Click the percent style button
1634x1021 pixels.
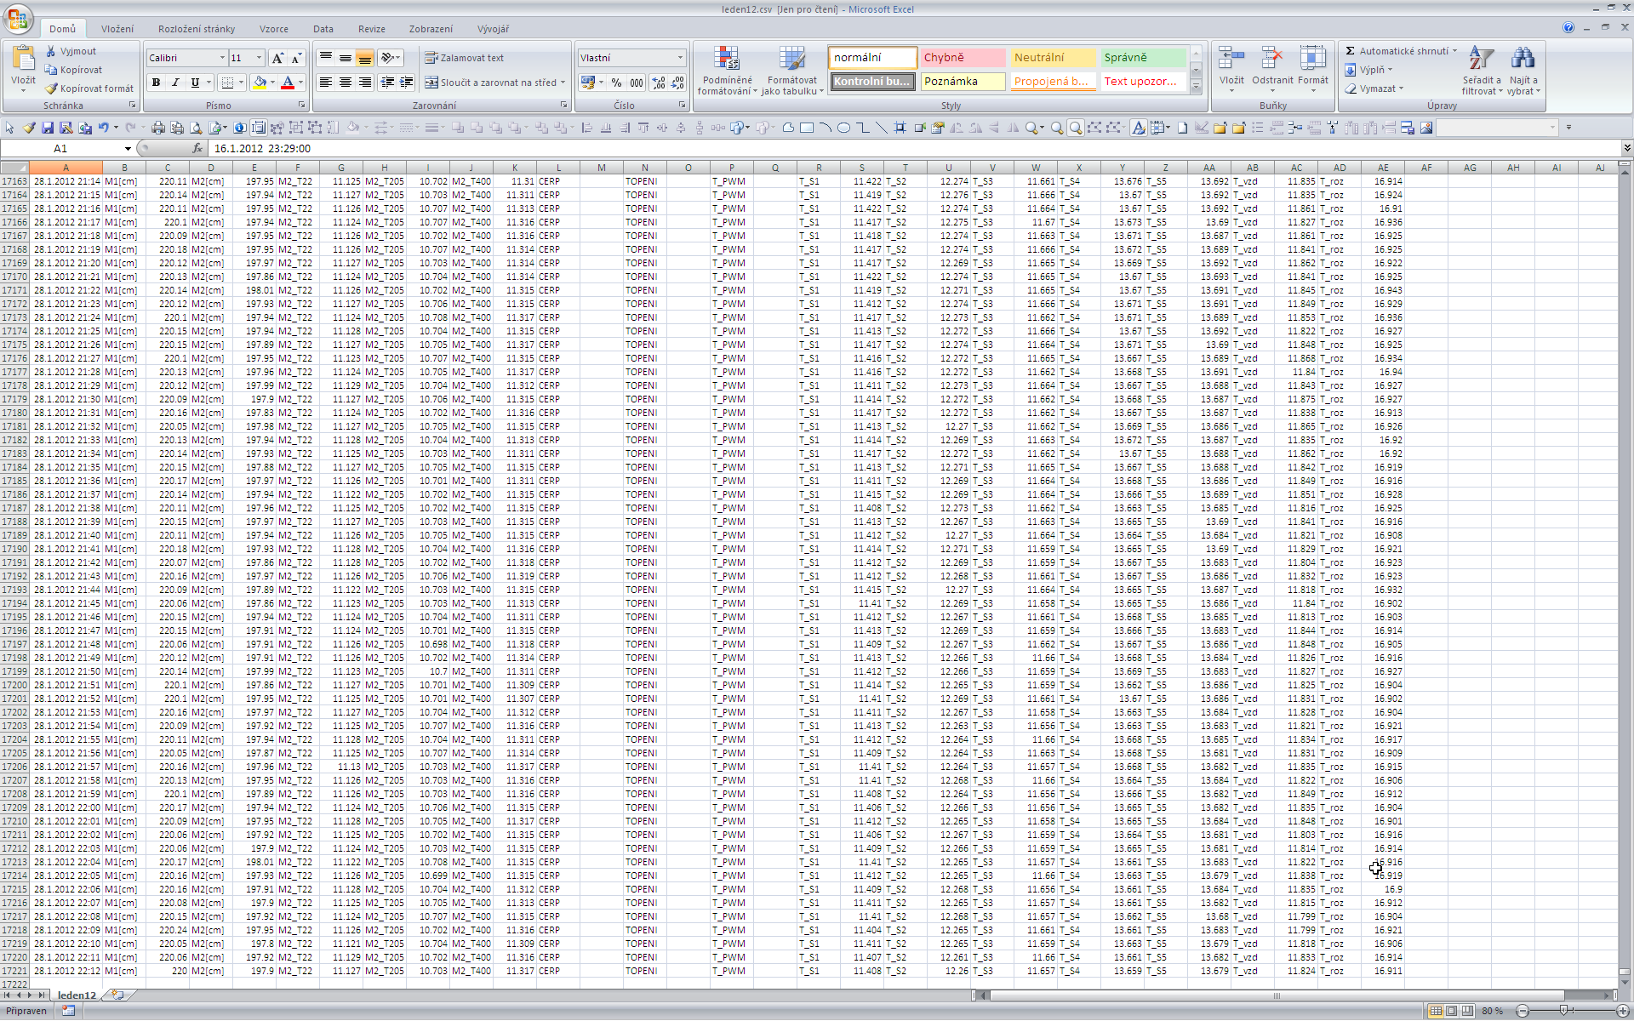[616, 83]
